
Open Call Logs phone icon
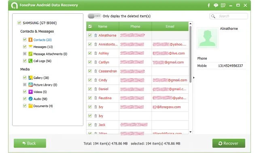pyautogui.click(x=30, y=61)
